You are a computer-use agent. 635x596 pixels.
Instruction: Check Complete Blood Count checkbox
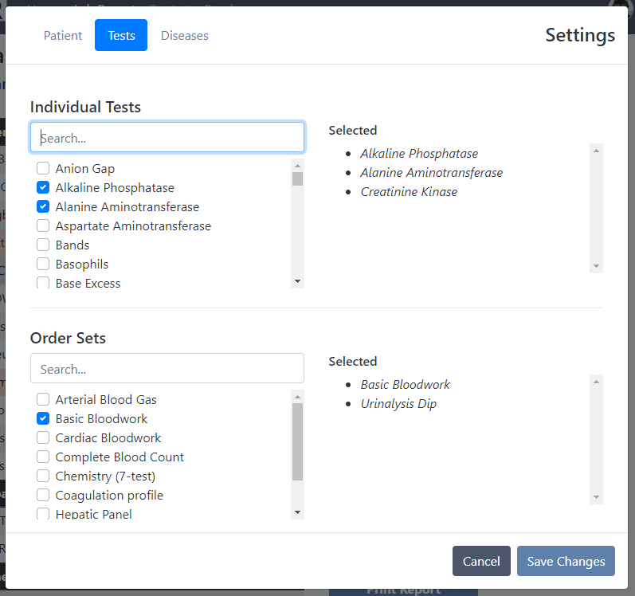[43, 457]
